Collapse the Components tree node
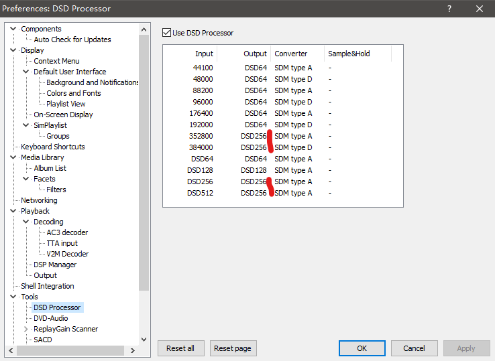Image resolution: width=495 pixels, height=361 pixels. 14,29
